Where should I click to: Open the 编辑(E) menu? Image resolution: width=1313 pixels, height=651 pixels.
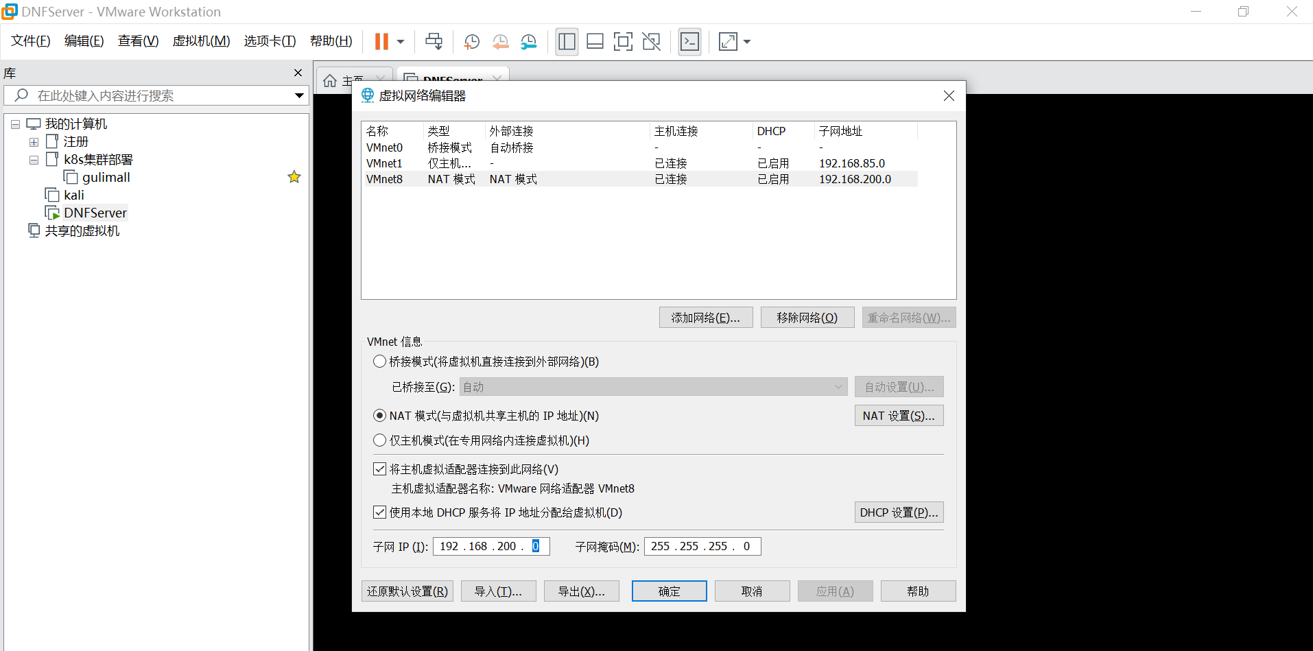[x=84, y=41]
